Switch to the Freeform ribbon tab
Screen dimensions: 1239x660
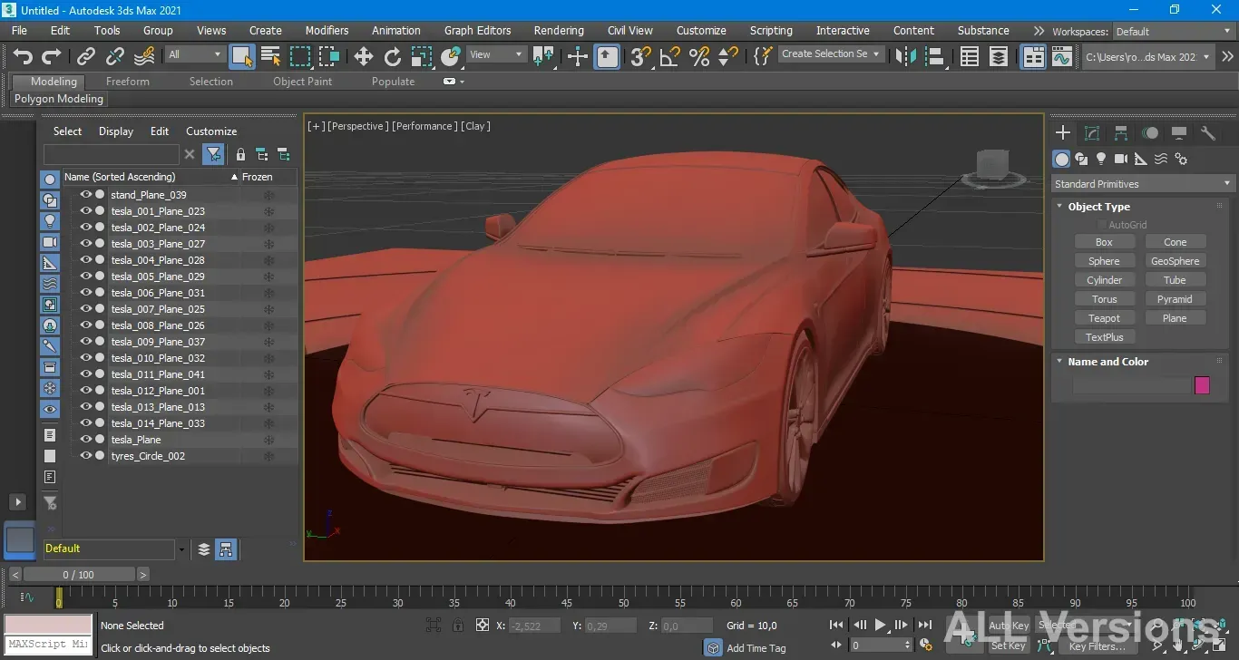128,82
